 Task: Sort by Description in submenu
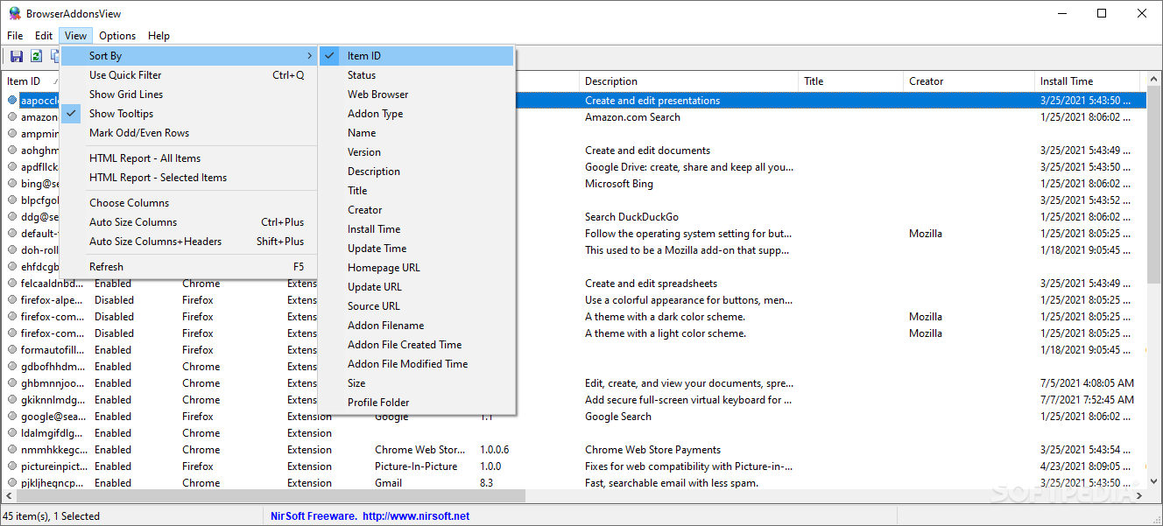[417, 172]
